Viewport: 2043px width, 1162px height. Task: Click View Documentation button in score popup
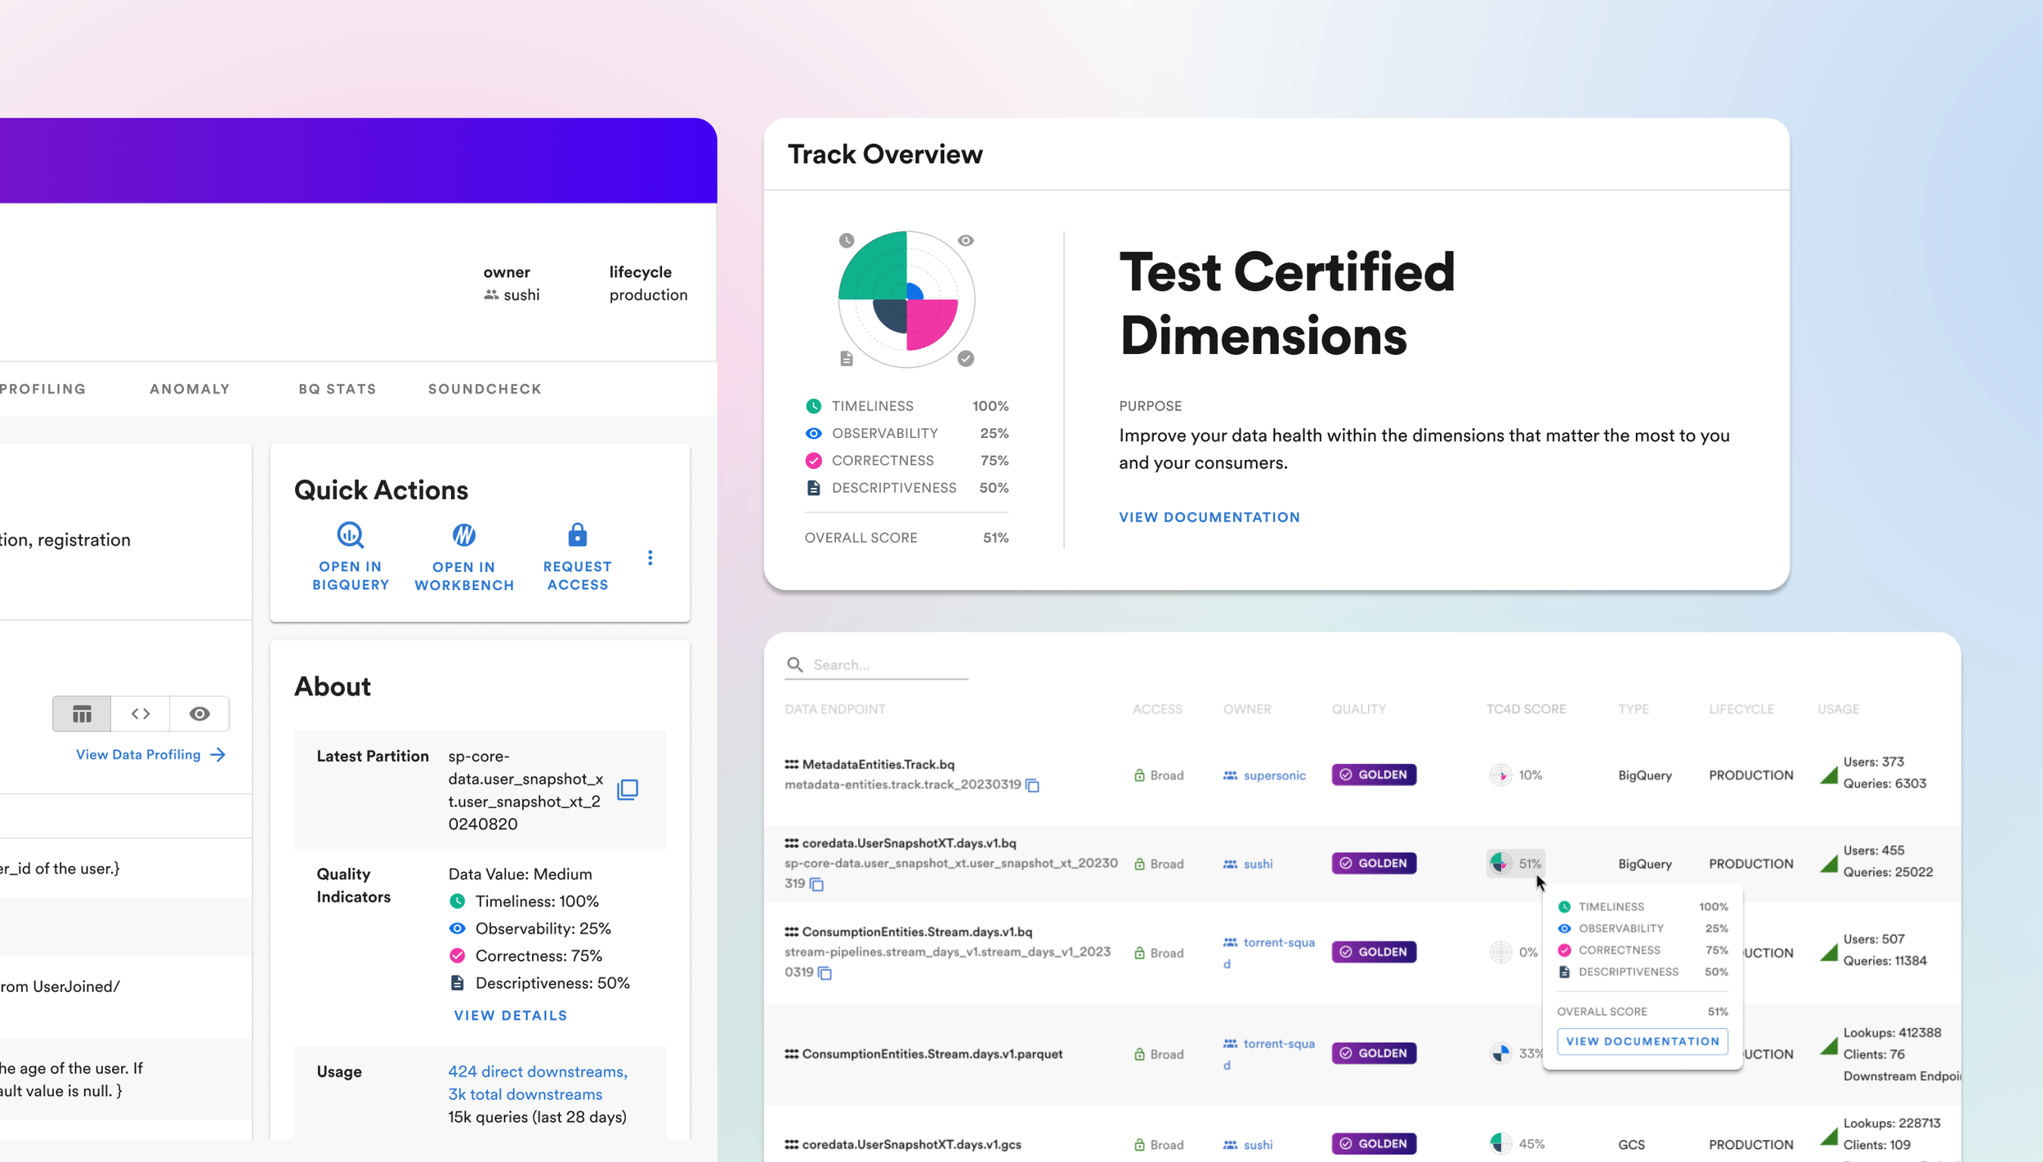1642,1041
